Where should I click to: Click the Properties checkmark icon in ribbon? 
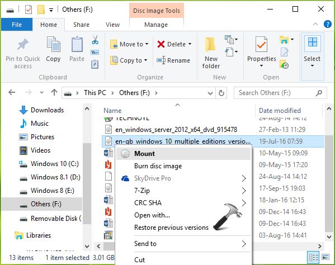tap(261, 44)
